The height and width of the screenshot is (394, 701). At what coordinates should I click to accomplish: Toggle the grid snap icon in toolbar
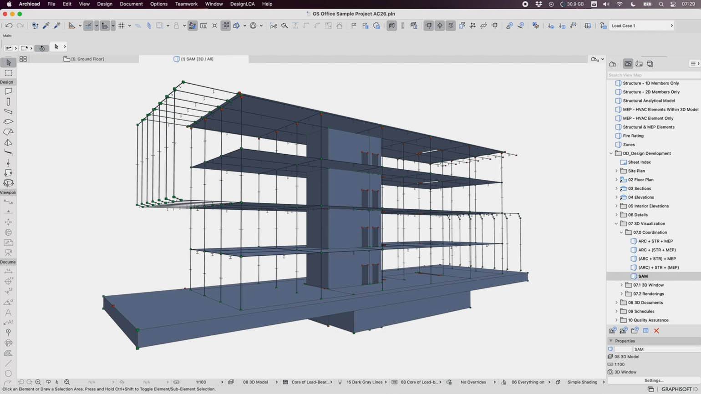pyautogui.click(x=122, y=25)
